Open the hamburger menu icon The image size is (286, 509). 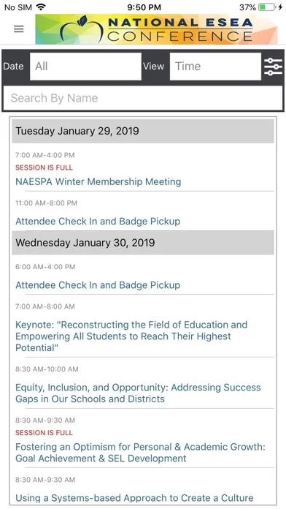click(18, 29)
